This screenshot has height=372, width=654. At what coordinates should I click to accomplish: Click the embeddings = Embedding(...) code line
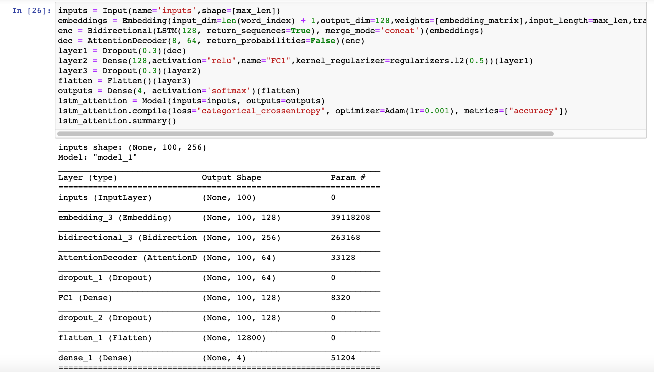[x=352, y=21]
